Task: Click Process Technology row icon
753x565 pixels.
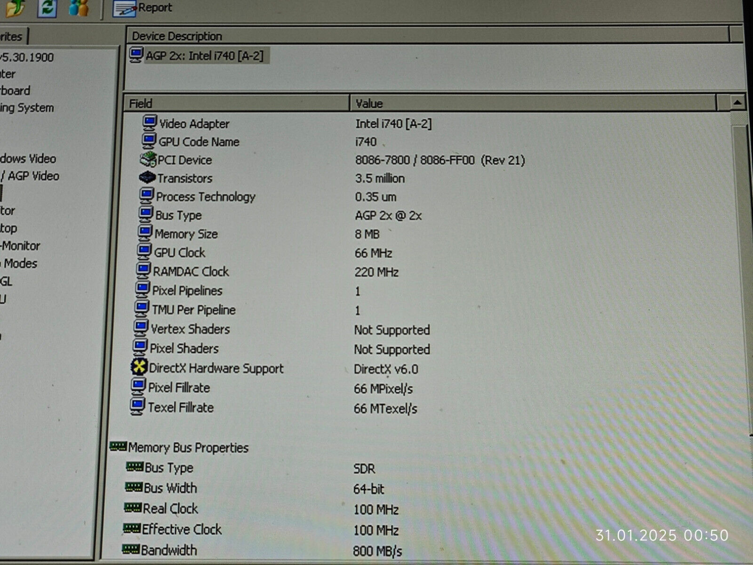Action: tap(146, 196)
